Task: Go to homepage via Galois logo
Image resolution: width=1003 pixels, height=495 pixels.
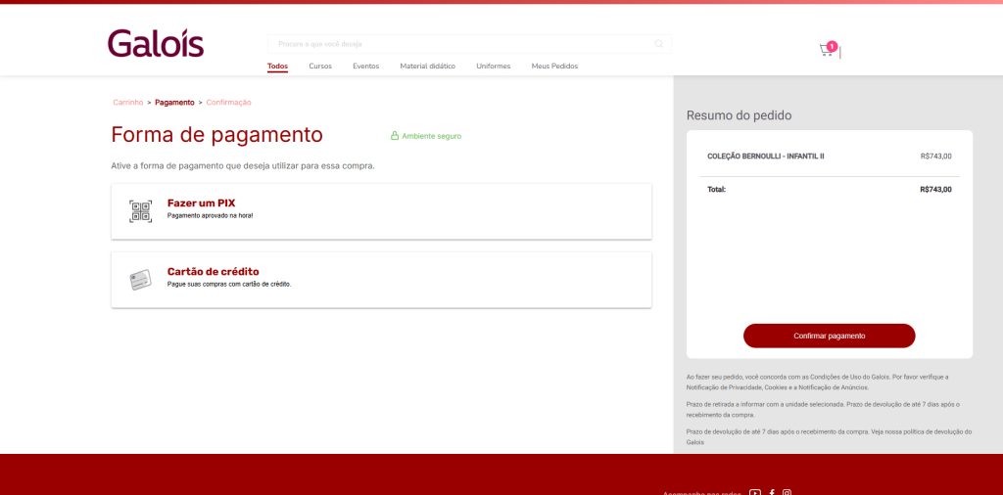Action: pos(156,43)
